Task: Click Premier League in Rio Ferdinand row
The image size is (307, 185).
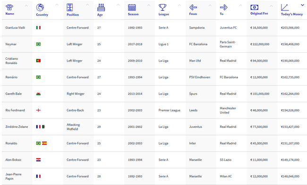Action: click(170, 110)
